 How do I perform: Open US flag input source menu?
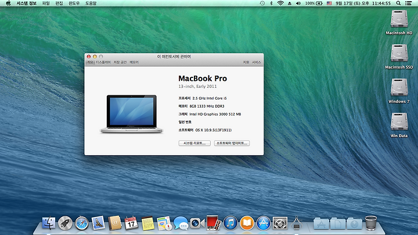[x=329, y=3]
